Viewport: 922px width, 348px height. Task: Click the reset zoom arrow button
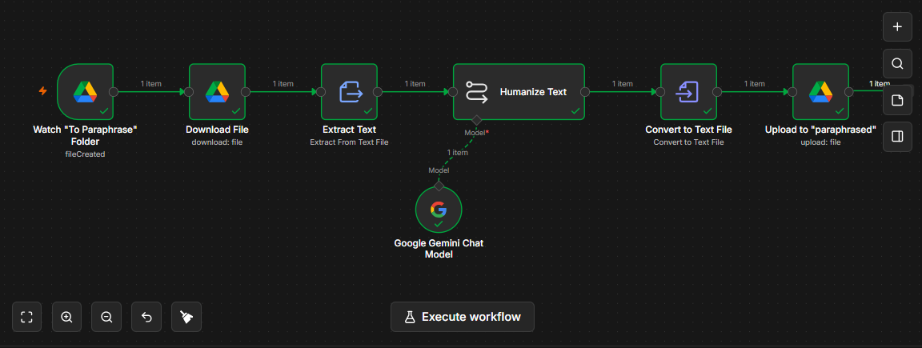tap(146, 317)
